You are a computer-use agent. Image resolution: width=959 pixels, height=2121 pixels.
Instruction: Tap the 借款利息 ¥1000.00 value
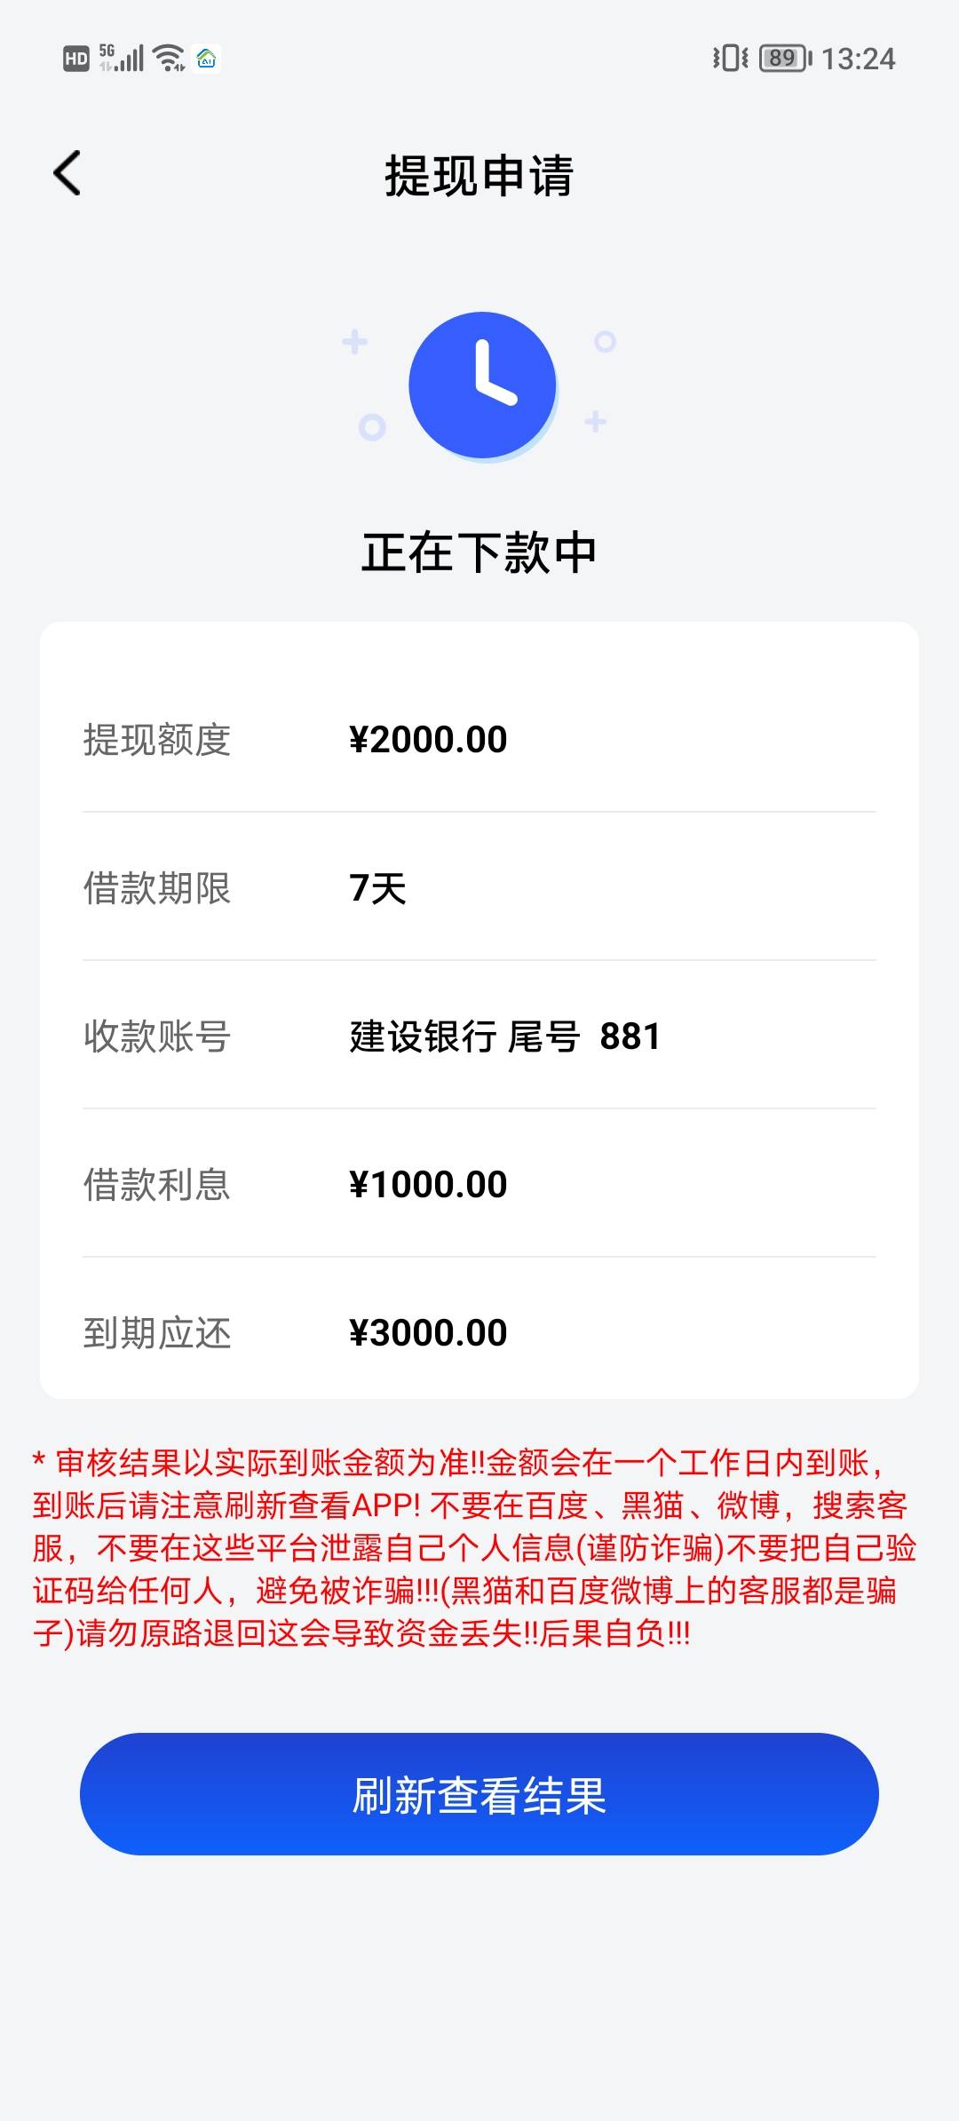(428, 1185)
